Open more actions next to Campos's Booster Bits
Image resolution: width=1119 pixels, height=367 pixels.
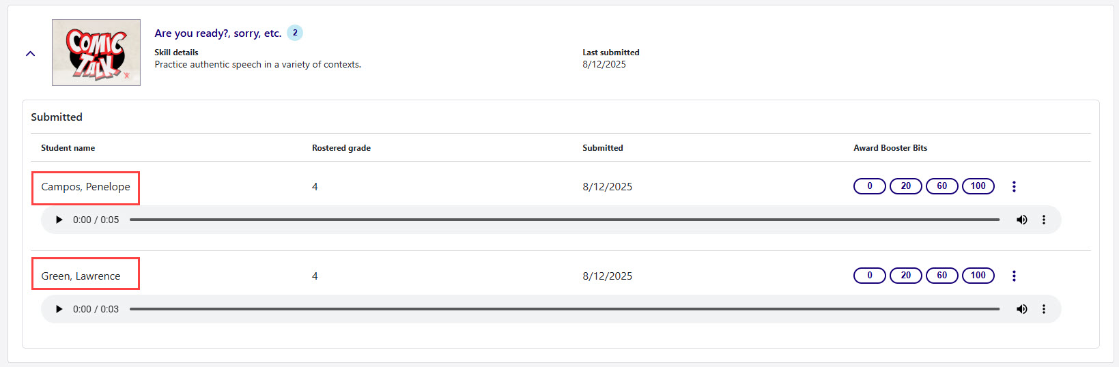(1014, 186)
